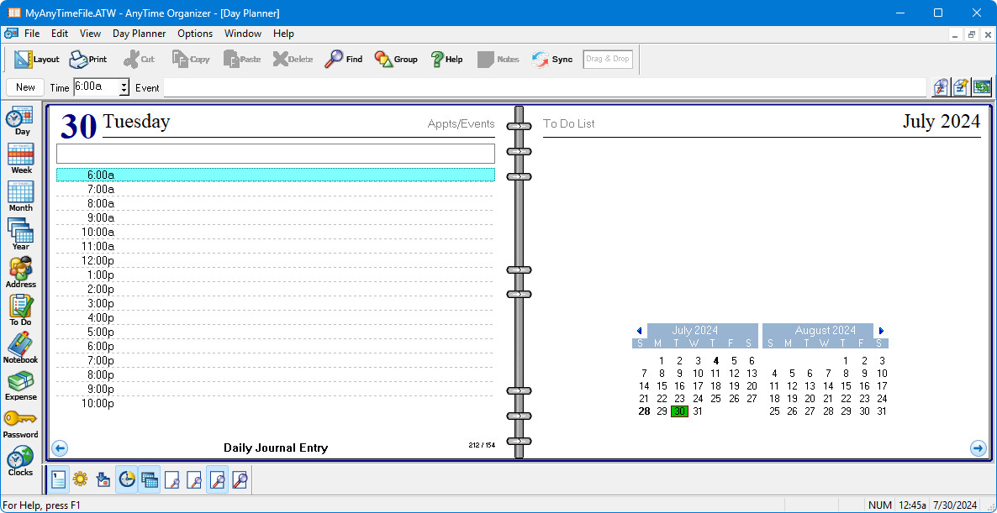Open the Daily Journal Entry
Image resolution: width=997 pixels, height=513 pixels.
point(276,448)
